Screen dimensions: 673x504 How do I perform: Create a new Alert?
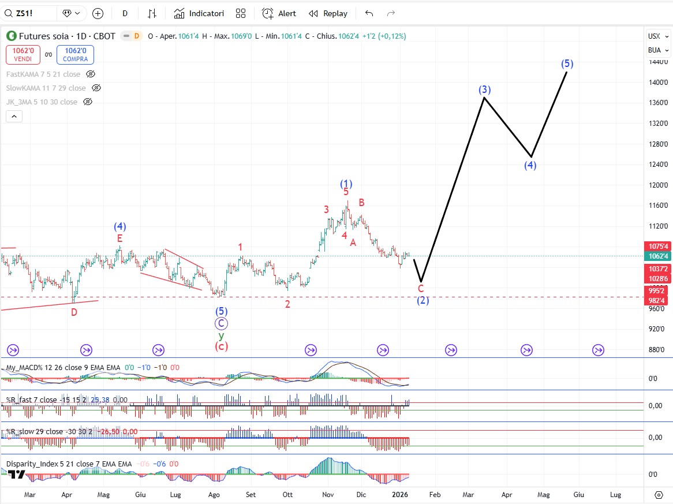click(x=279, y=13)
